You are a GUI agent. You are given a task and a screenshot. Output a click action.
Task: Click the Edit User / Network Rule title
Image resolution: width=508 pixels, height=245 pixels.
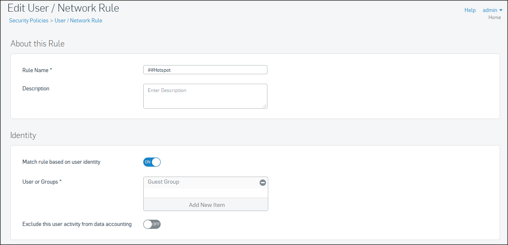(x=63, y=8)
